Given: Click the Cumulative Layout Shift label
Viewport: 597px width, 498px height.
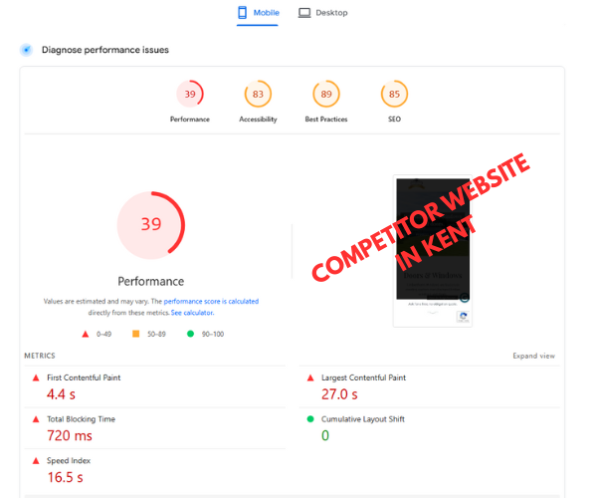Looking at the screenshot, I should point(363,419).
